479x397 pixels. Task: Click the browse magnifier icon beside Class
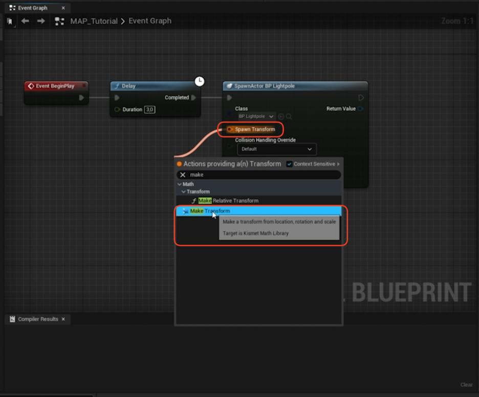(289, 116)
